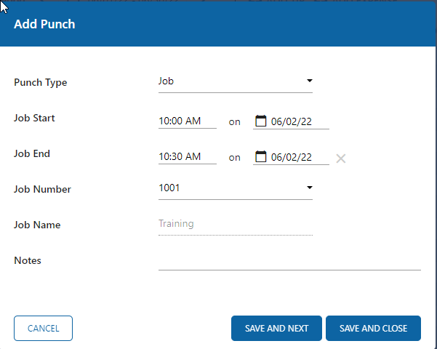Image resolution: width=437 pixels, height=349 pixels.
Task: Click the Job Name label
Action: [x=37, y=225]
